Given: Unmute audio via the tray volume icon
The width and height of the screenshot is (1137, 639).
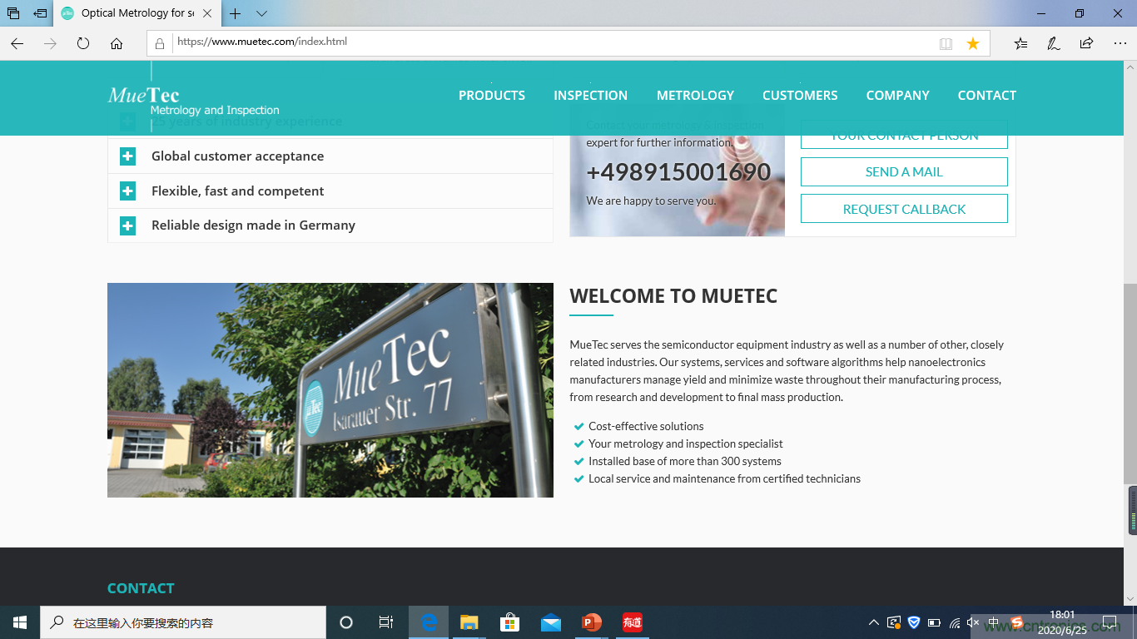Looking at the screenshot, I should click(972, 622).
